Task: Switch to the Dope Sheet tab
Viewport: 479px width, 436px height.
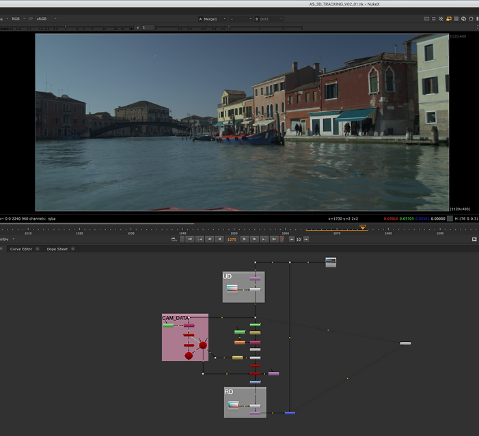Action: 57,249
